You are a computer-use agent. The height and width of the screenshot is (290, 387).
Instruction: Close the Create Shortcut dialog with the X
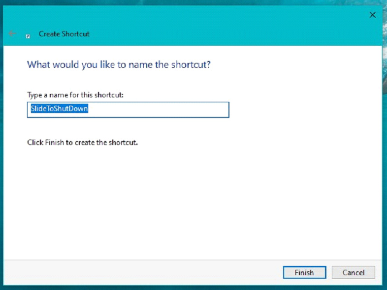[x=373, y=15]
